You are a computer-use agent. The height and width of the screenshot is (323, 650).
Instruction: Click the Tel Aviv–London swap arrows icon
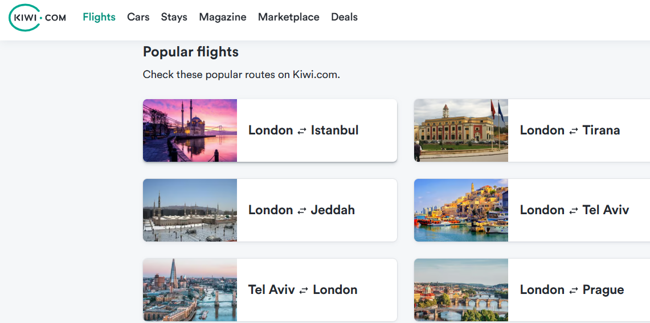coord(304,291)
